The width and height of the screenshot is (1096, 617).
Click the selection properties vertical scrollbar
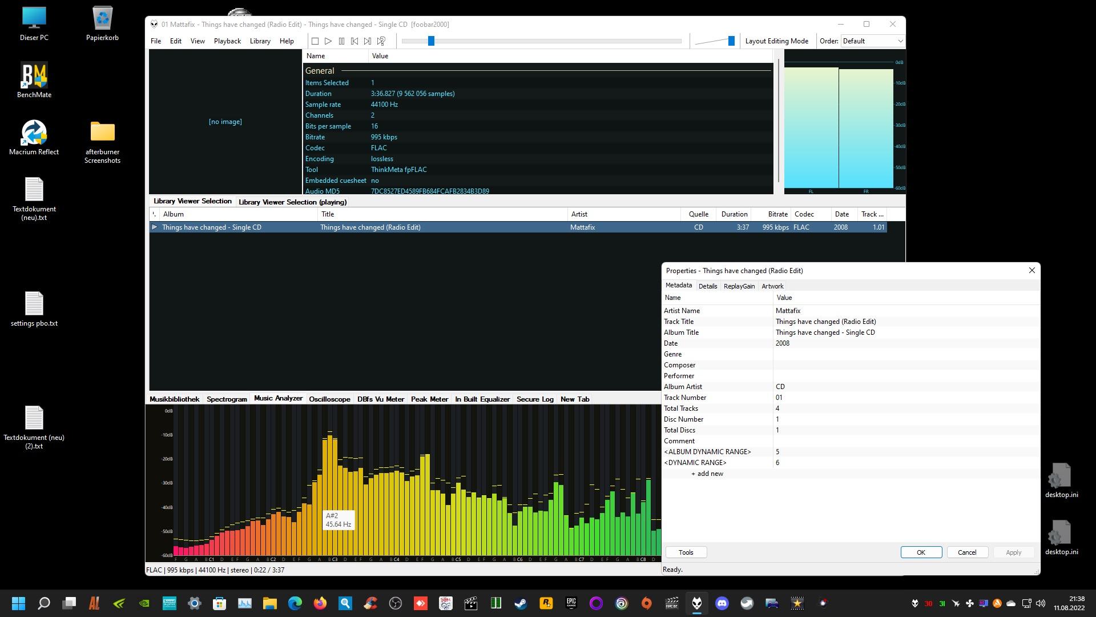pos(778,121)
